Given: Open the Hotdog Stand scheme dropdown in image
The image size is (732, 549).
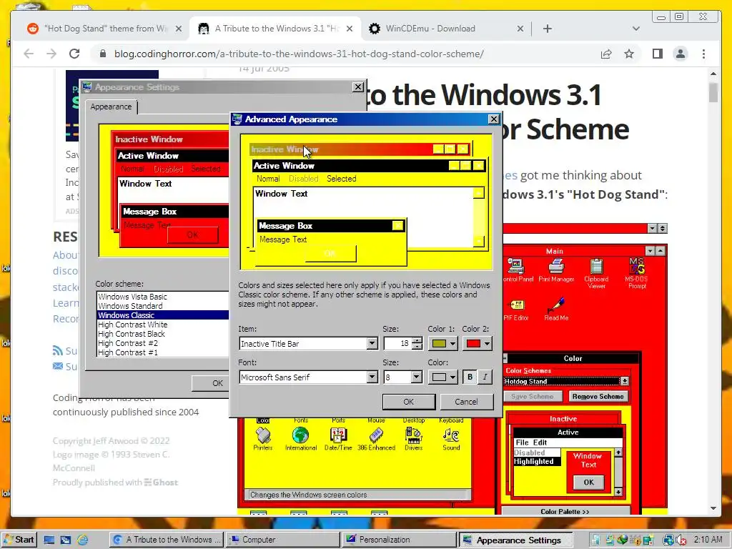Looking at the screenshot, I should tap(624, 382).
